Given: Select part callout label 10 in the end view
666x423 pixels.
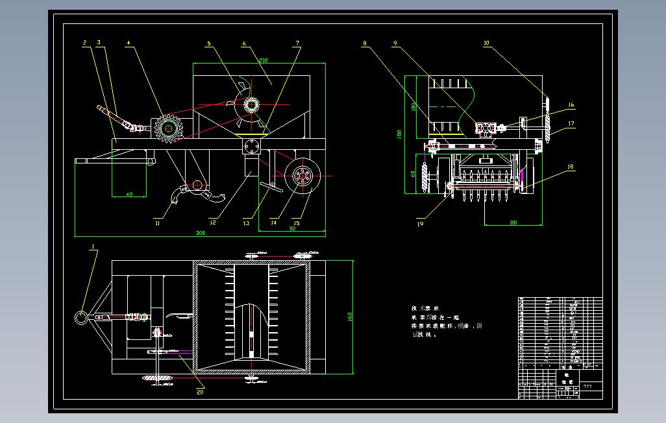Looking at the screenshot, I should [486, 43].
